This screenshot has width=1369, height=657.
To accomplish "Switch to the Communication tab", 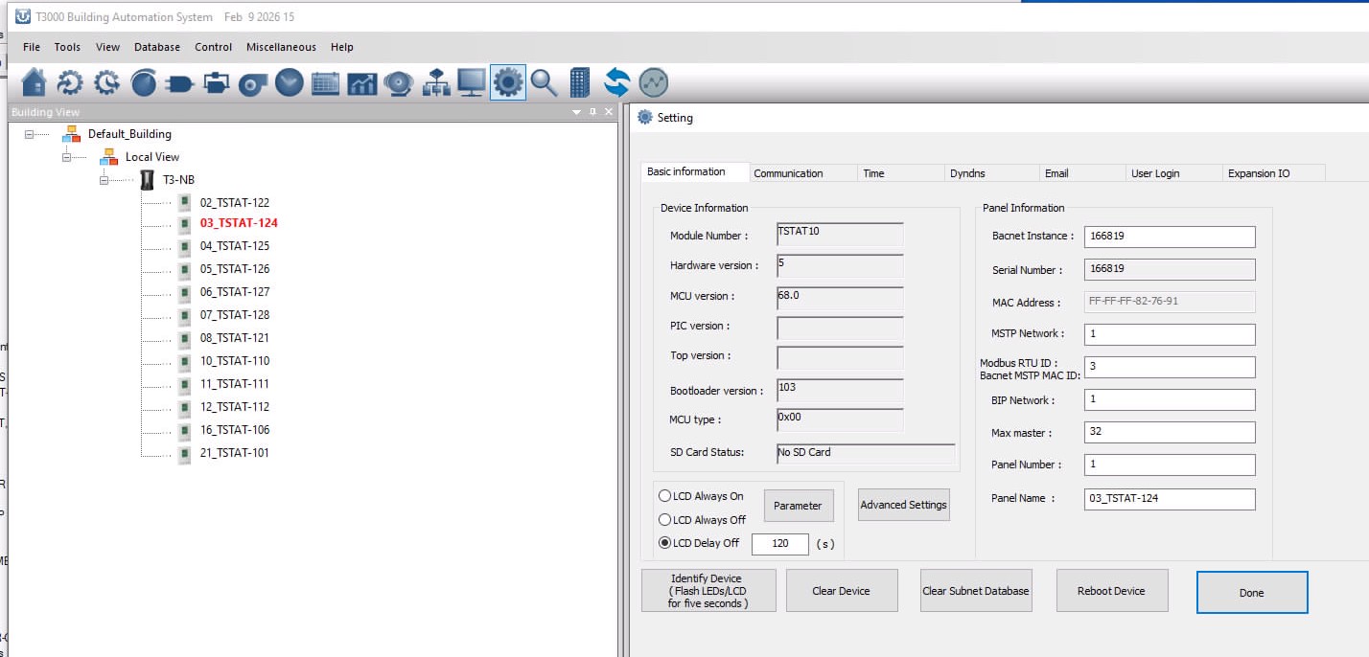I will tap(788, 173).
